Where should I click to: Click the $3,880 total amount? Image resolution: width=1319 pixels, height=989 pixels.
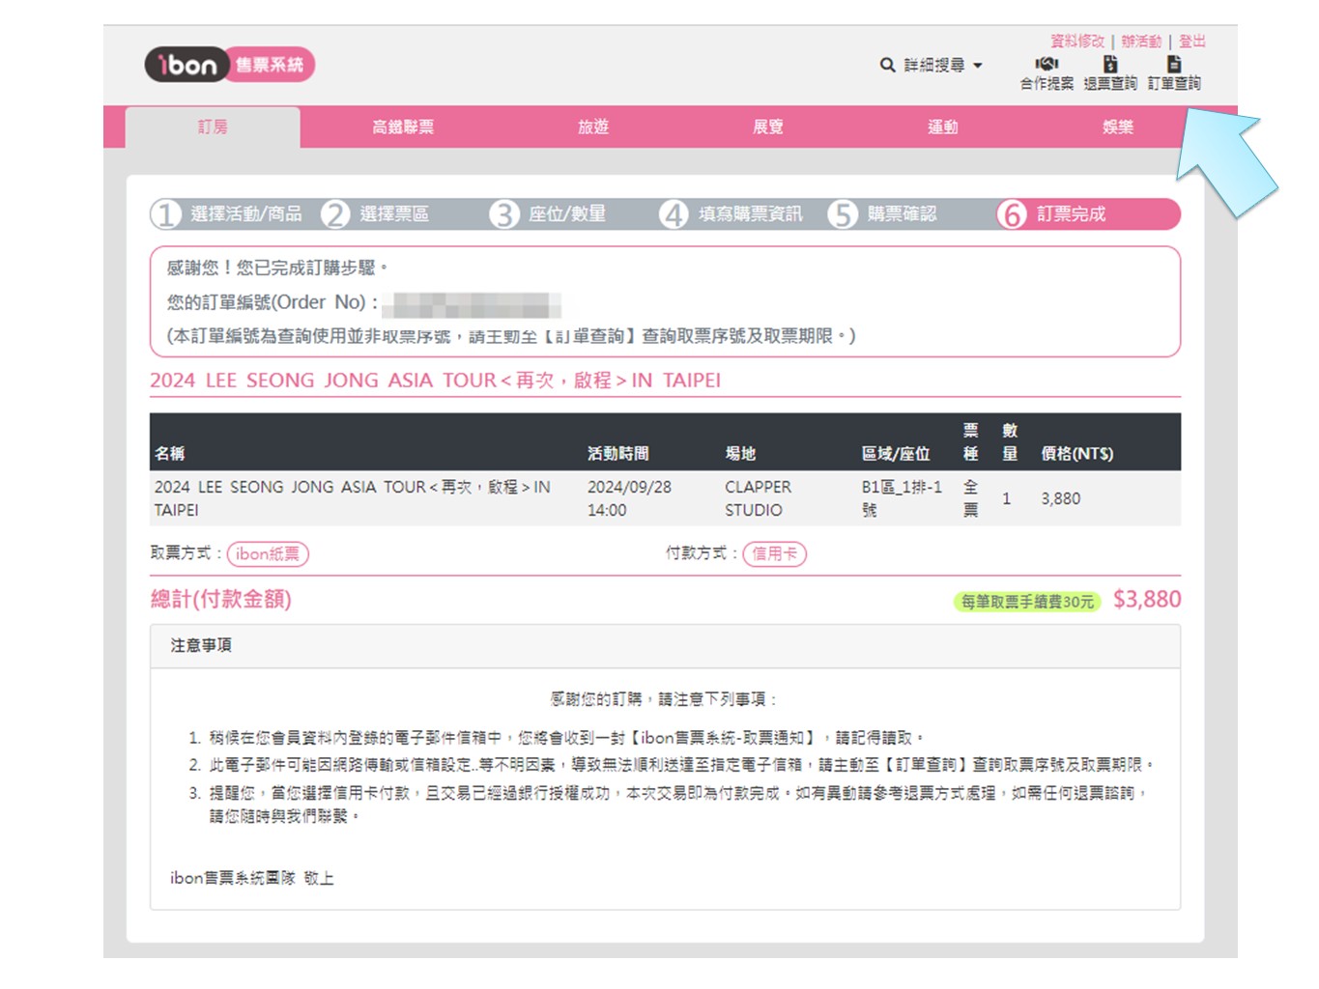point(1147,599)
